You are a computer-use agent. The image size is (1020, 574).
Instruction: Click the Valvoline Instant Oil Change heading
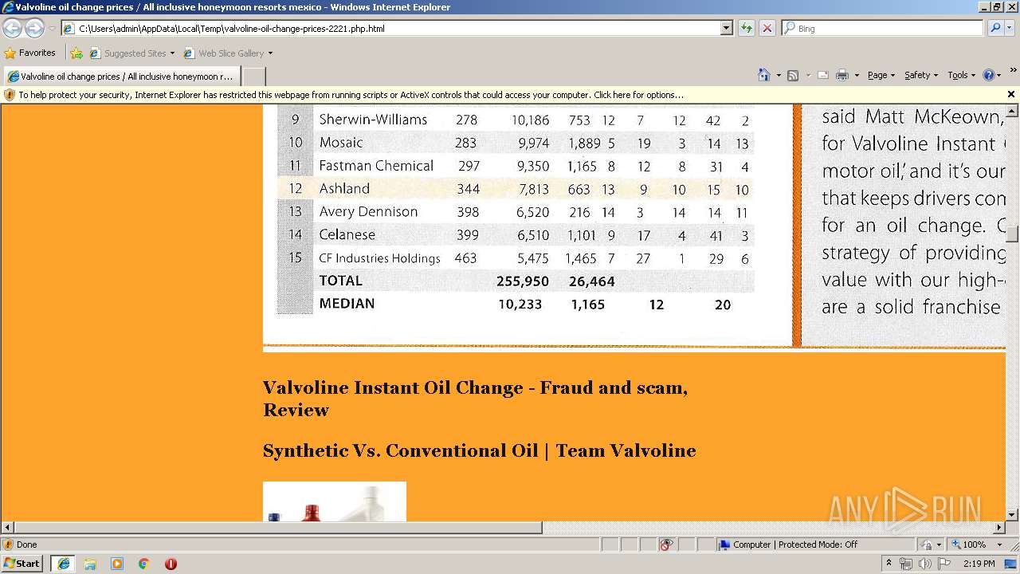point(475,399)
